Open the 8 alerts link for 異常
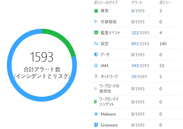Screen dimensions: 183x129 [133, 11]
